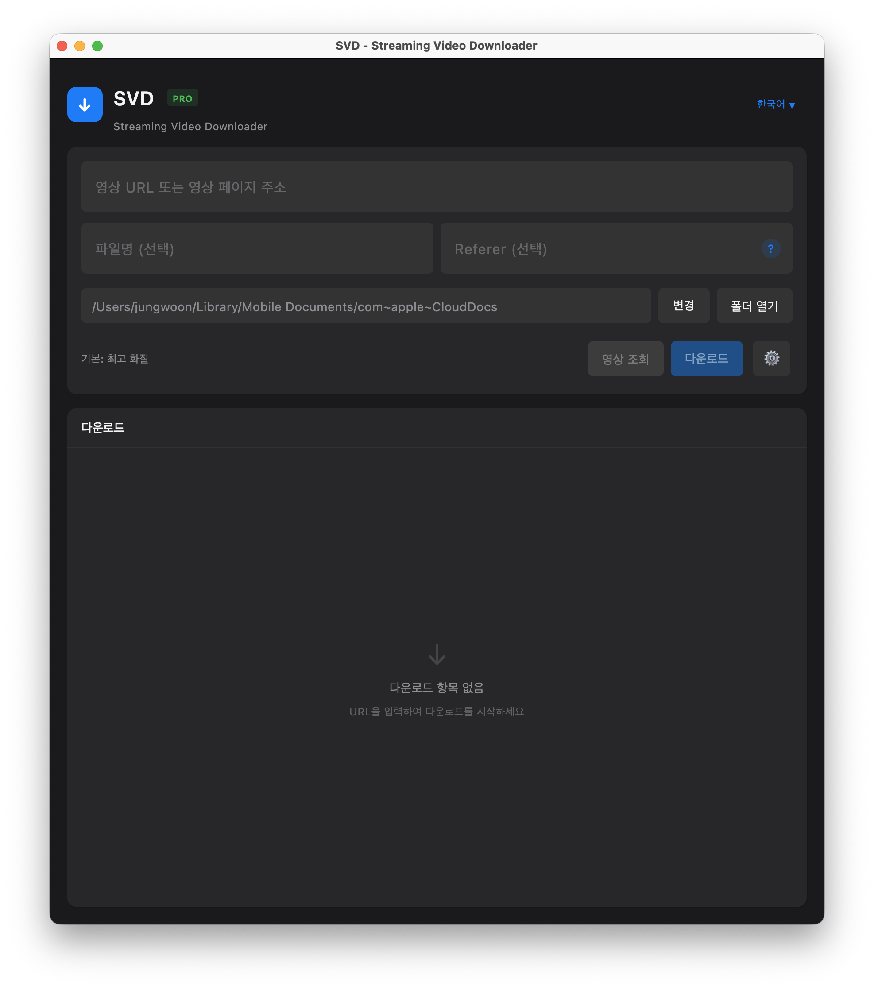Screen dimensions: 874x990
Task: Show Referer help via question mark icon
Action: [x=770, y=248]
